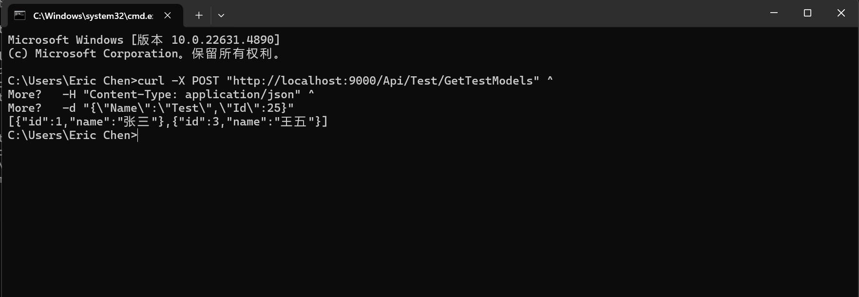Click the Windows version number 10.0.22631.4890

tap(225, 40)
